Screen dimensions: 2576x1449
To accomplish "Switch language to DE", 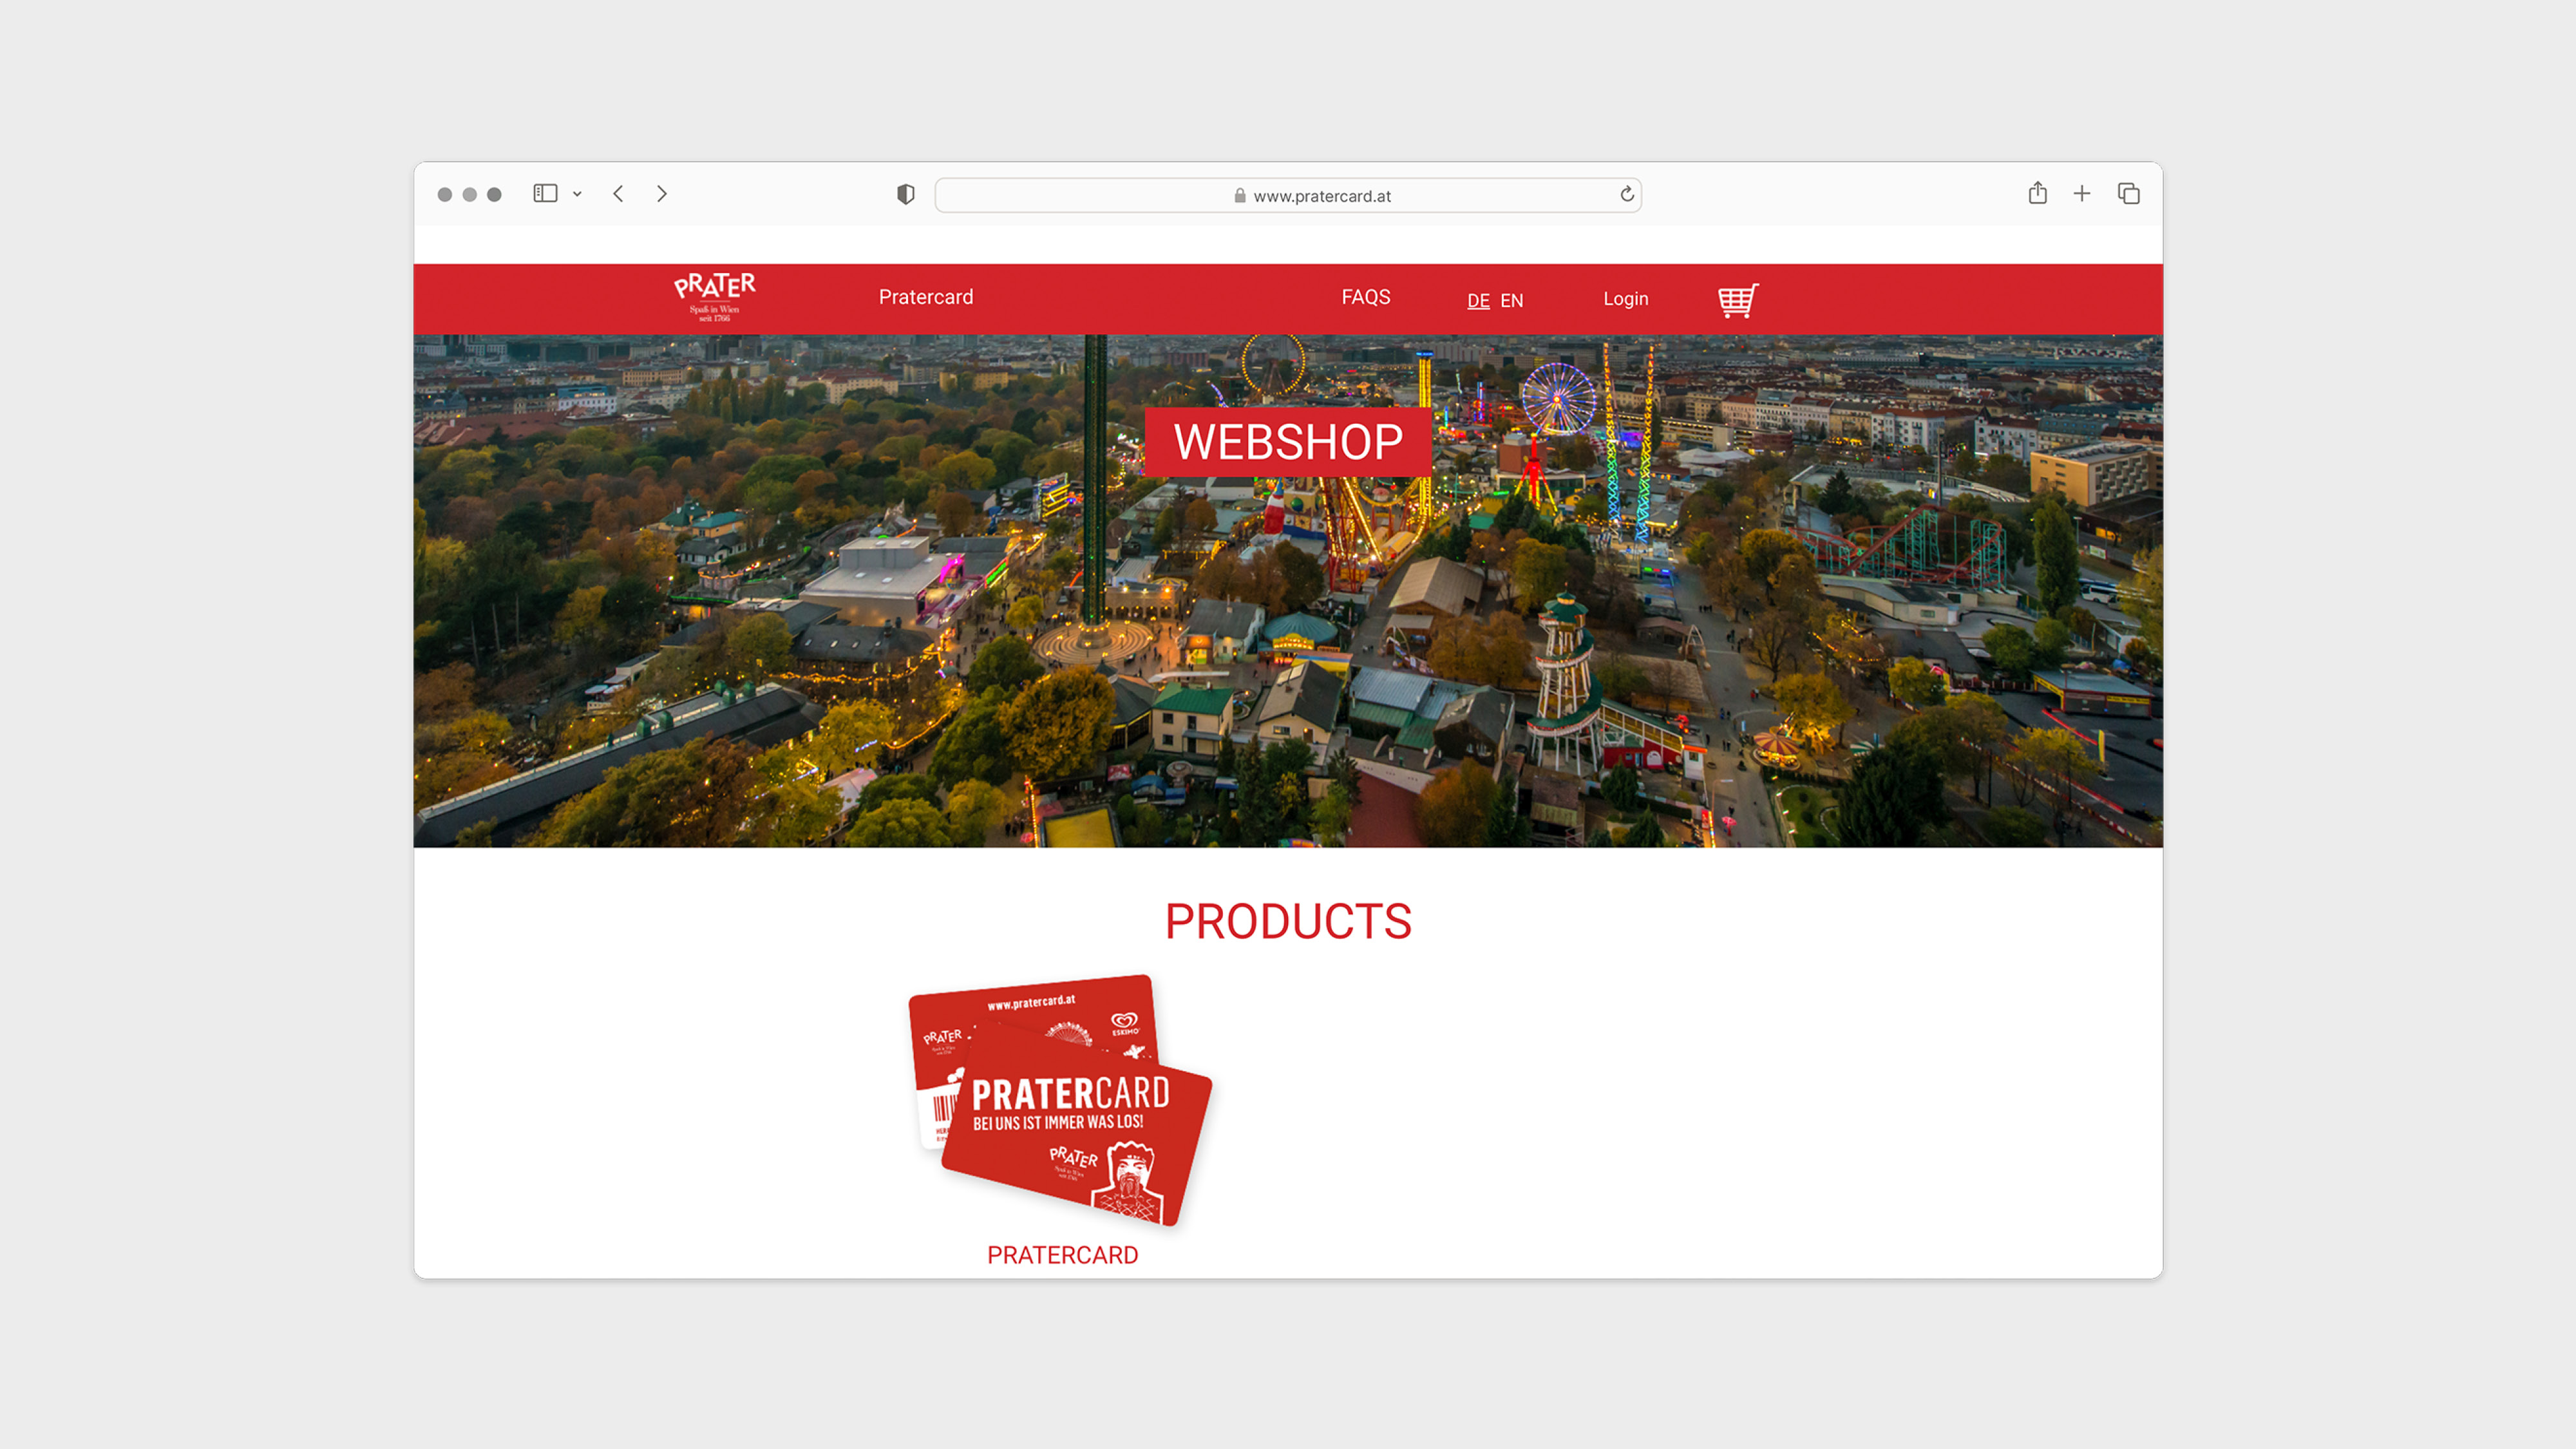I will point(1479,300).
